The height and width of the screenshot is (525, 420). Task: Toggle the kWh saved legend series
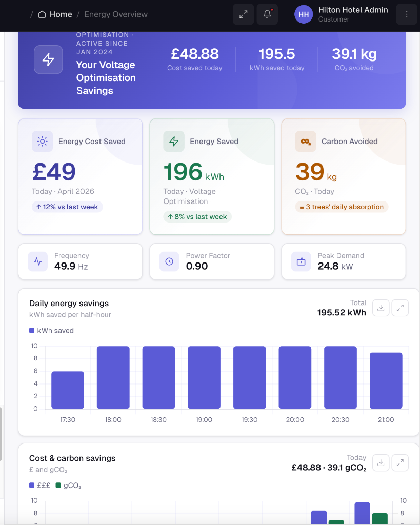[x=52, y=331]
